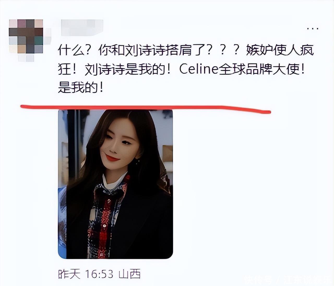This screenshot has height=286, width=334.
Task: Click the final line 是我的!
Action: [81, 88]
